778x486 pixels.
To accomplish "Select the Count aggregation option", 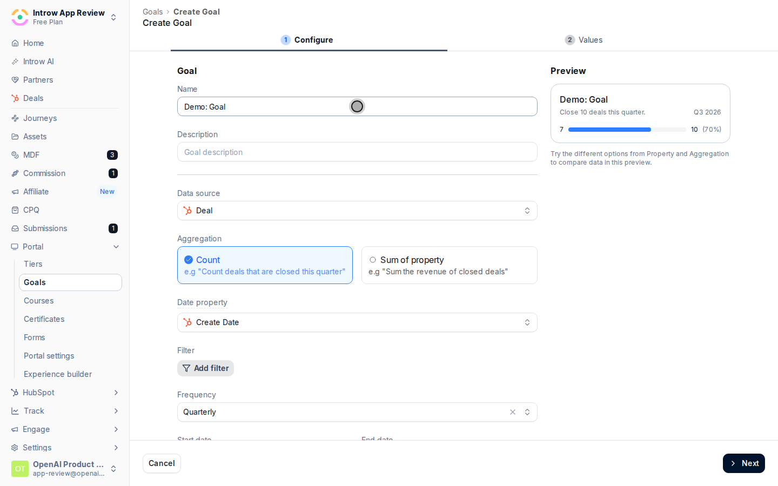I will [265, 265].
